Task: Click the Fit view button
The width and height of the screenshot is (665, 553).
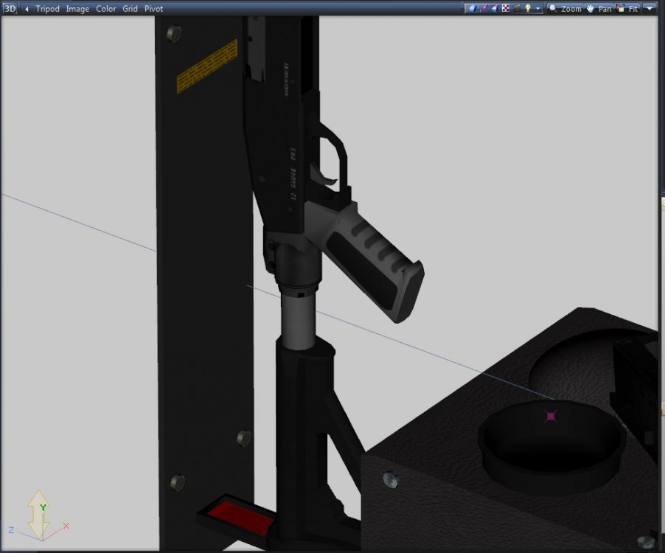Action: coord(627,9)
